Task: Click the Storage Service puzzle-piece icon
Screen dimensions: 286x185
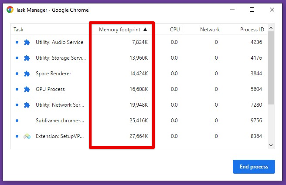Action: point(27,58)
